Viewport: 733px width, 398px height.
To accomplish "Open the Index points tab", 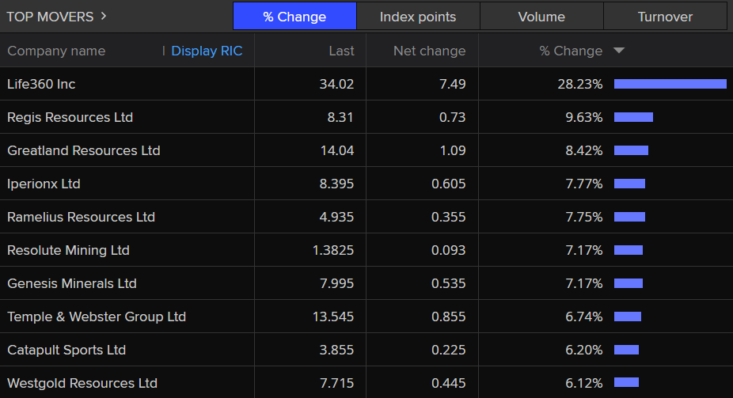I will click(418, 17).
